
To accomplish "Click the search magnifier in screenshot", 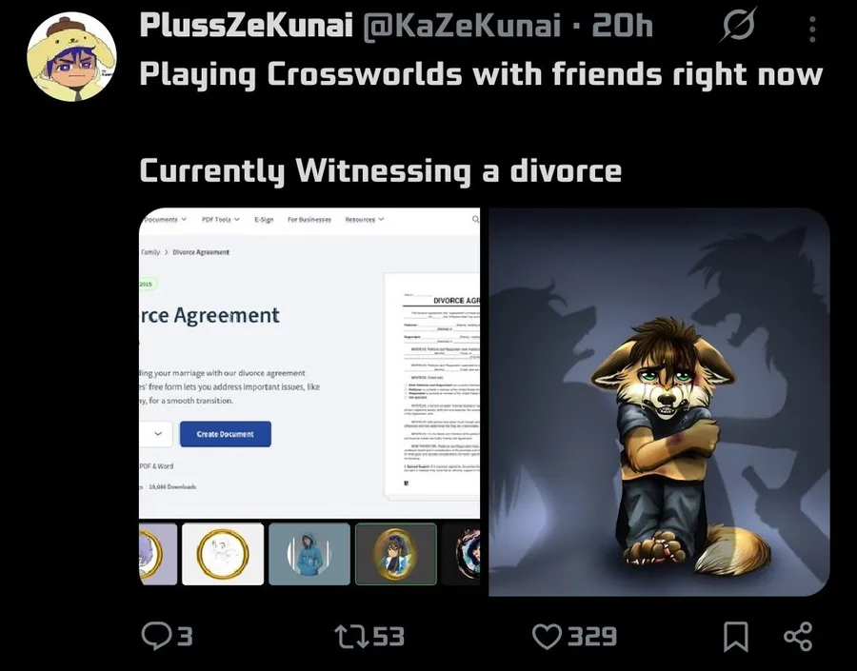I will (x=475, y=219).
